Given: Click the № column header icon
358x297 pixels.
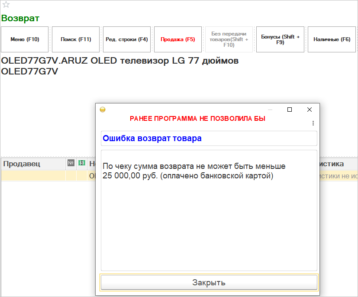Looking at the screenshot, I should tap(71, 163).
